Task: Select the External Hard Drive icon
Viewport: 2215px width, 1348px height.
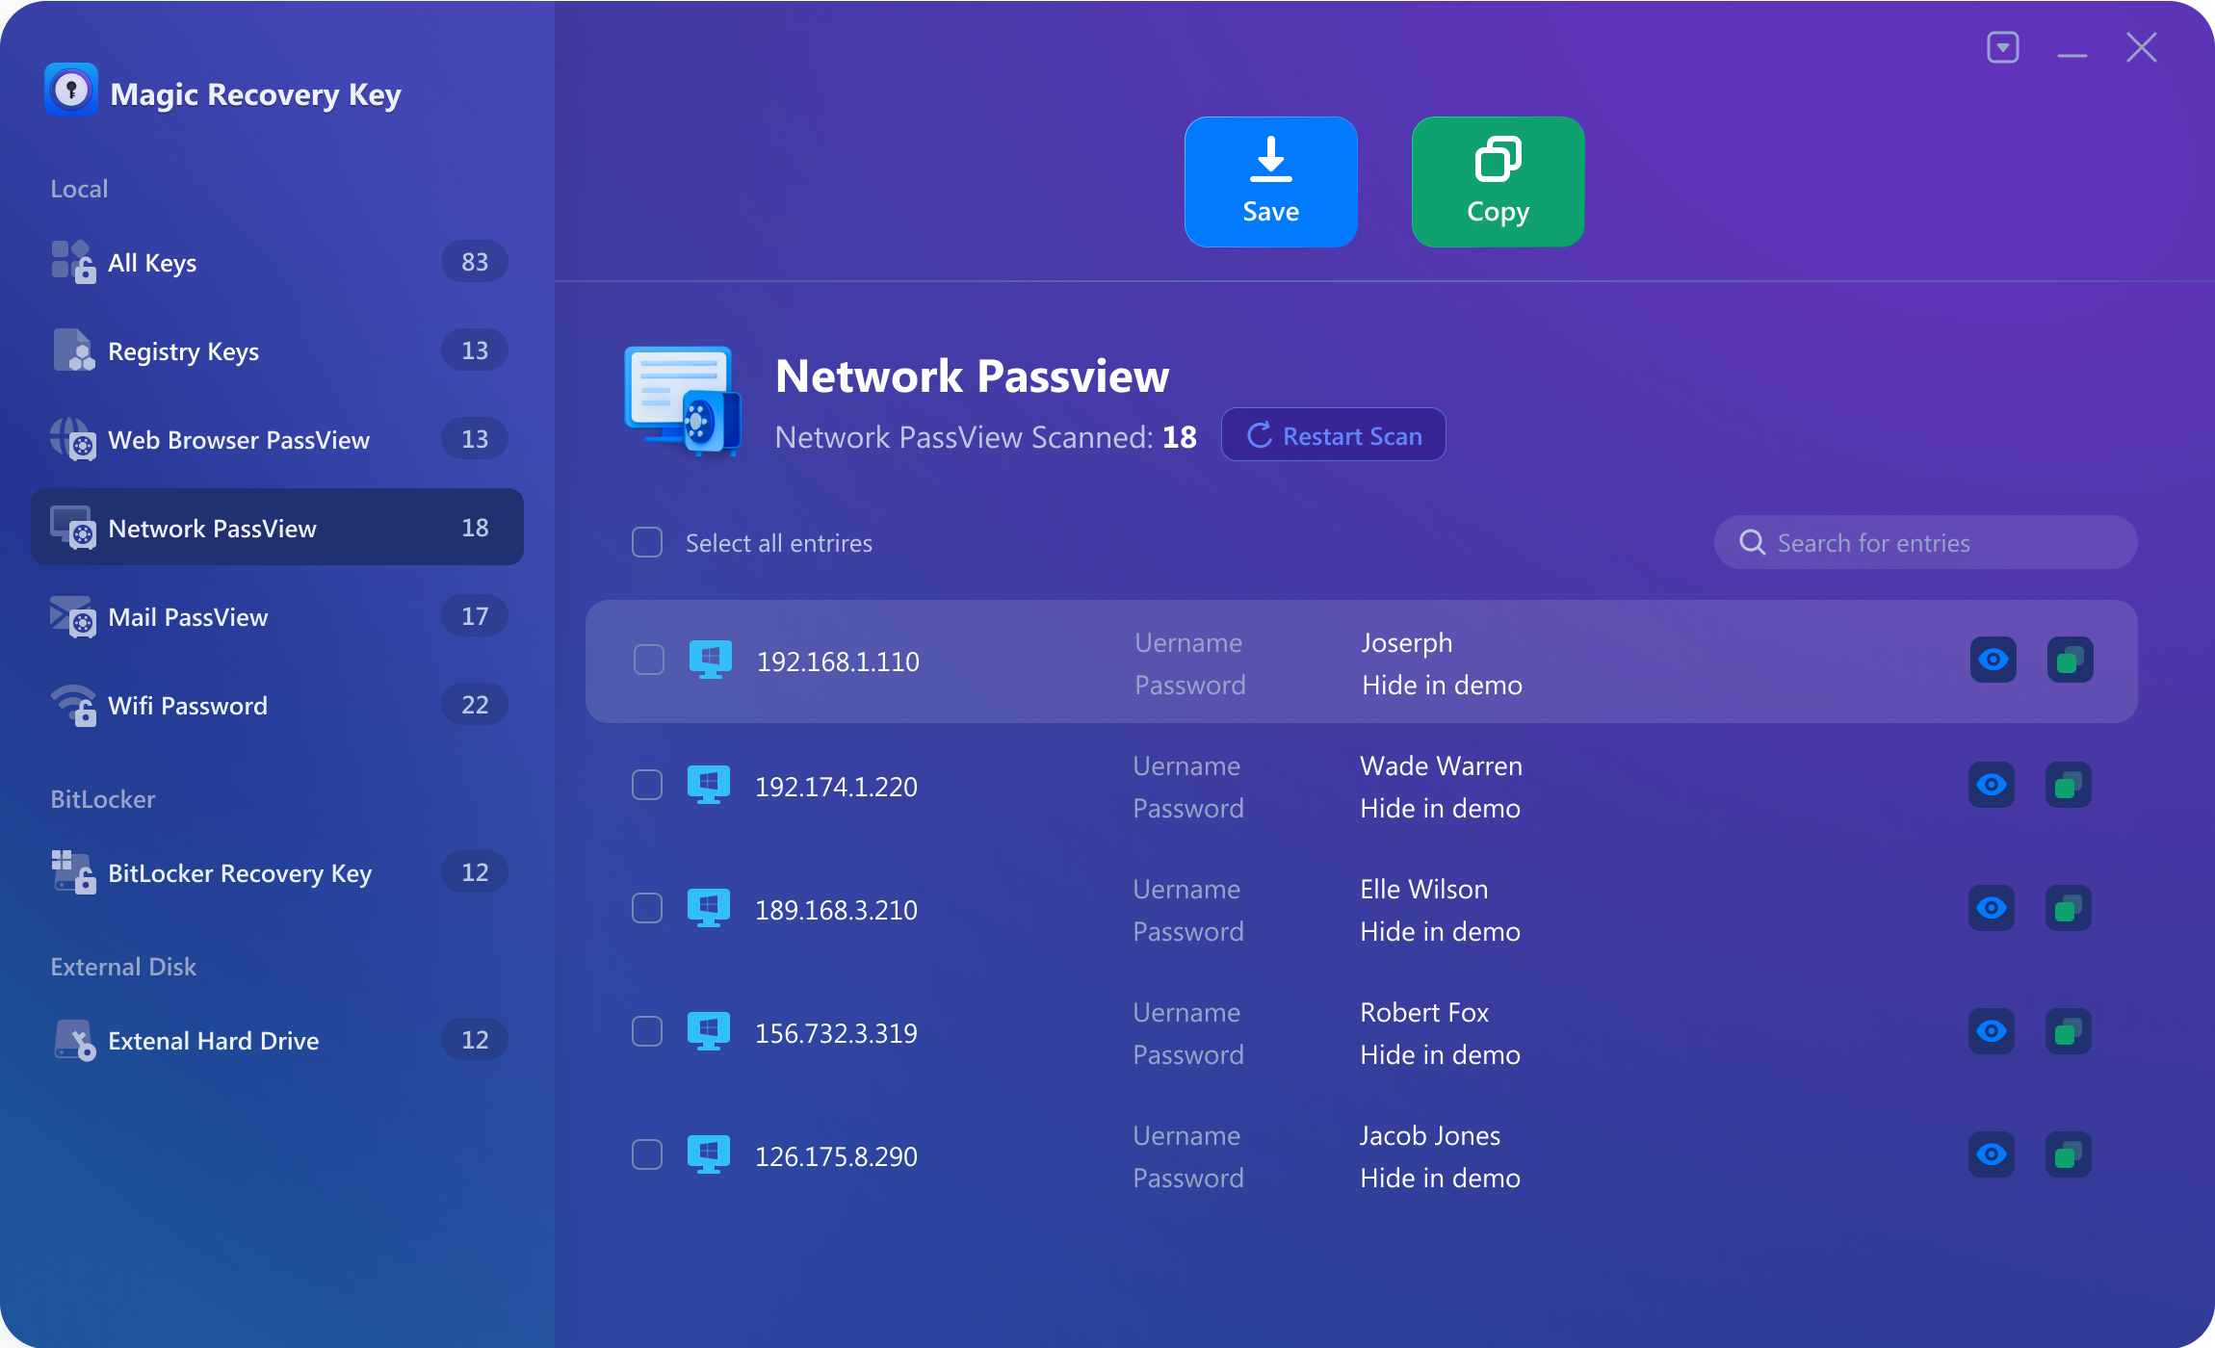Action: (75, 1040)
